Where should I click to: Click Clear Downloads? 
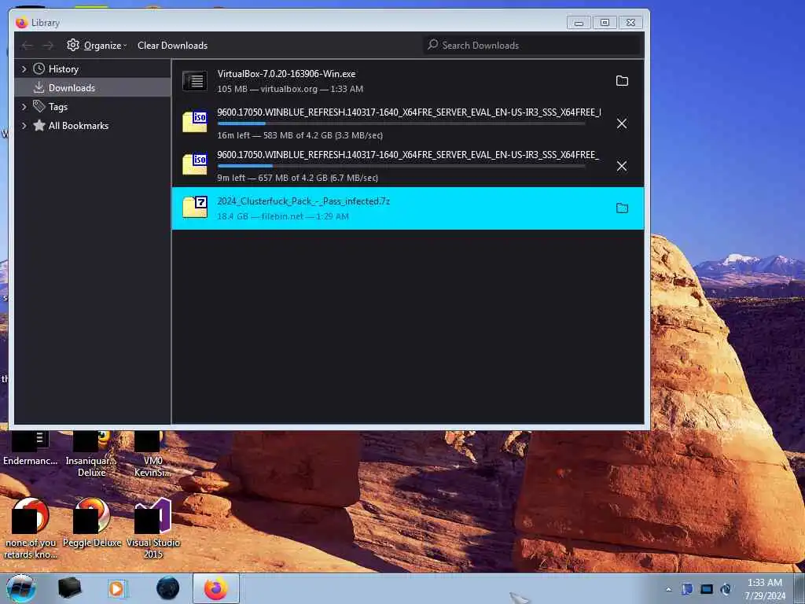(x=172, y=45)
